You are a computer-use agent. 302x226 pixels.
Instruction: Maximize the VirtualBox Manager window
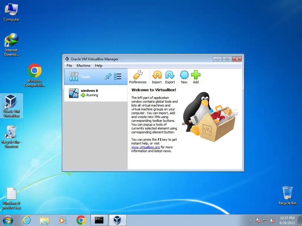(x=227, y=59)
